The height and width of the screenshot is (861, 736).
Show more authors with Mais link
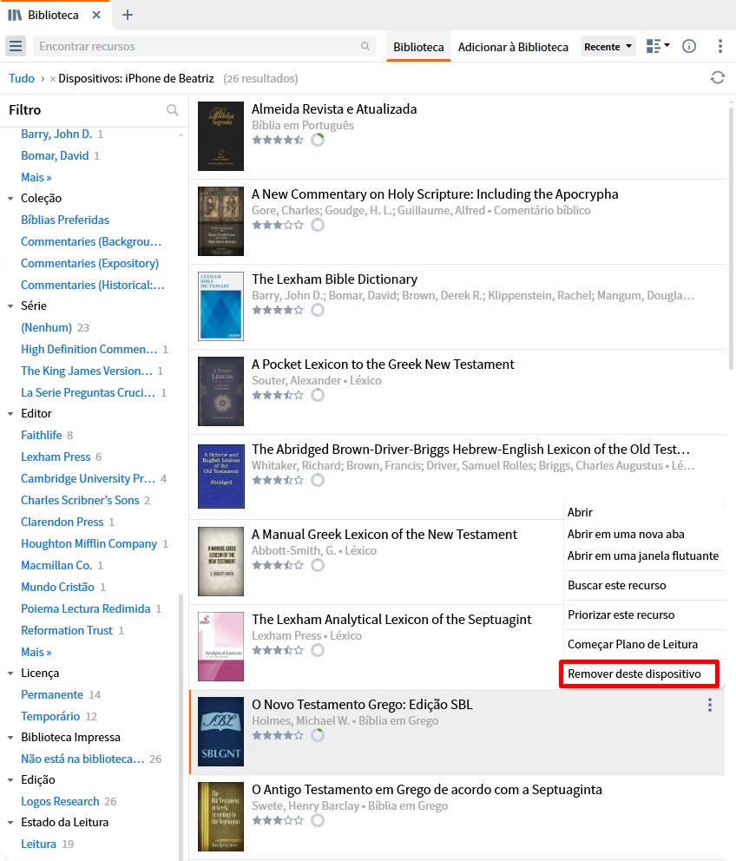tap(36, 177)
